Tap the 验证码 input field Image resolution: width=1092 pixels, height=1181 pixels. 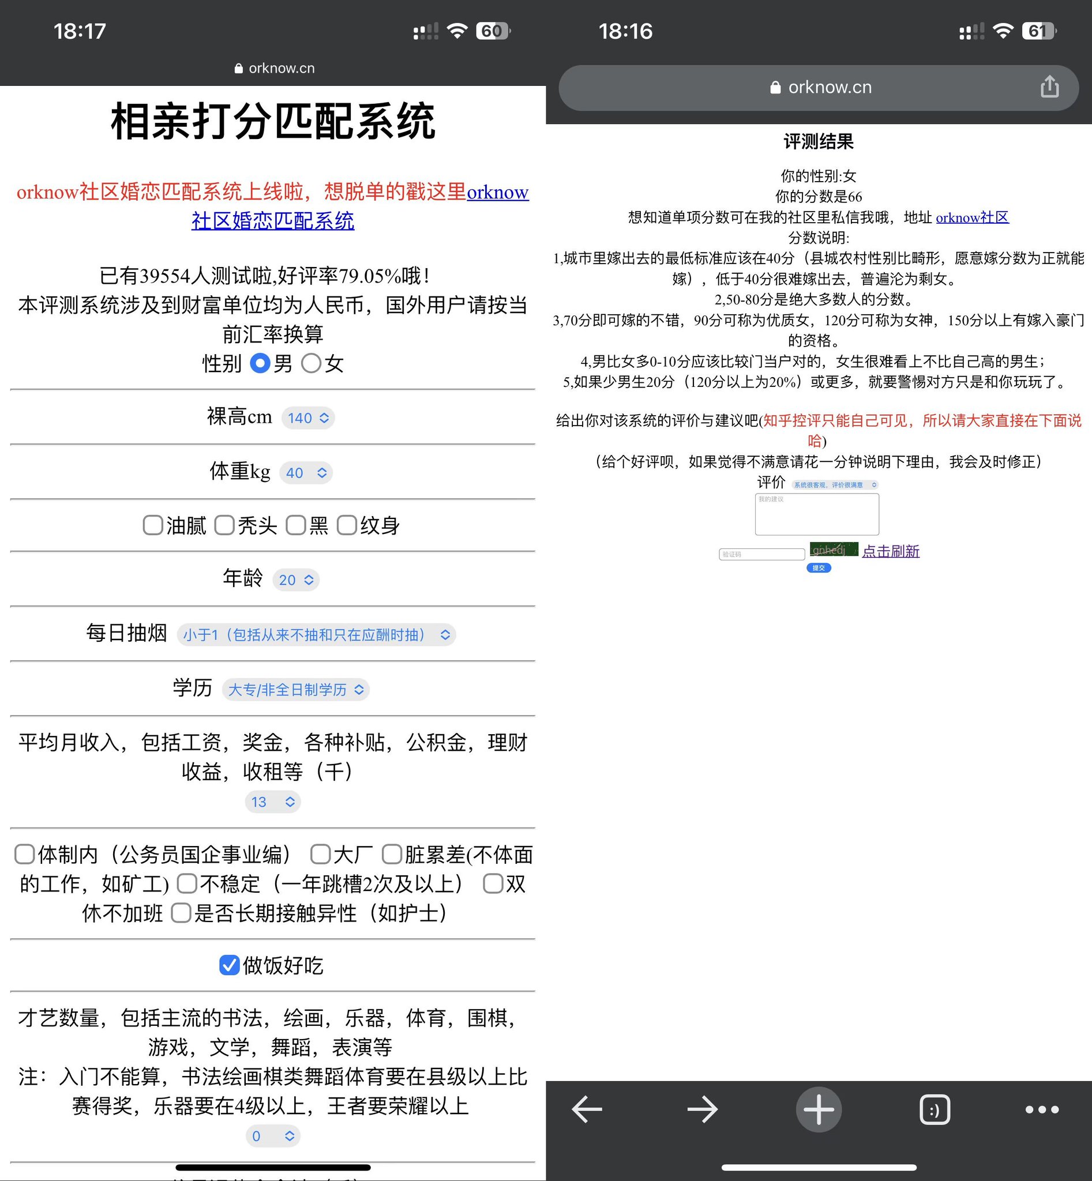point(761,554)
